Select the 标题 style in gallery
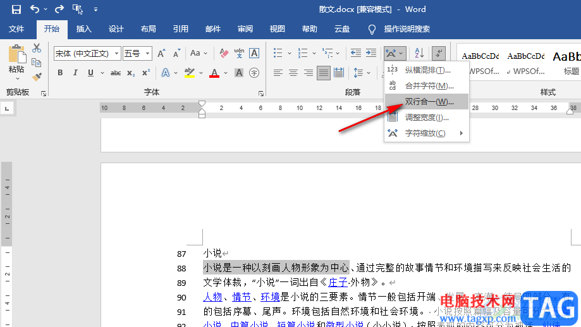The height and width of the screenshot is (327, 581). point(567,63)
